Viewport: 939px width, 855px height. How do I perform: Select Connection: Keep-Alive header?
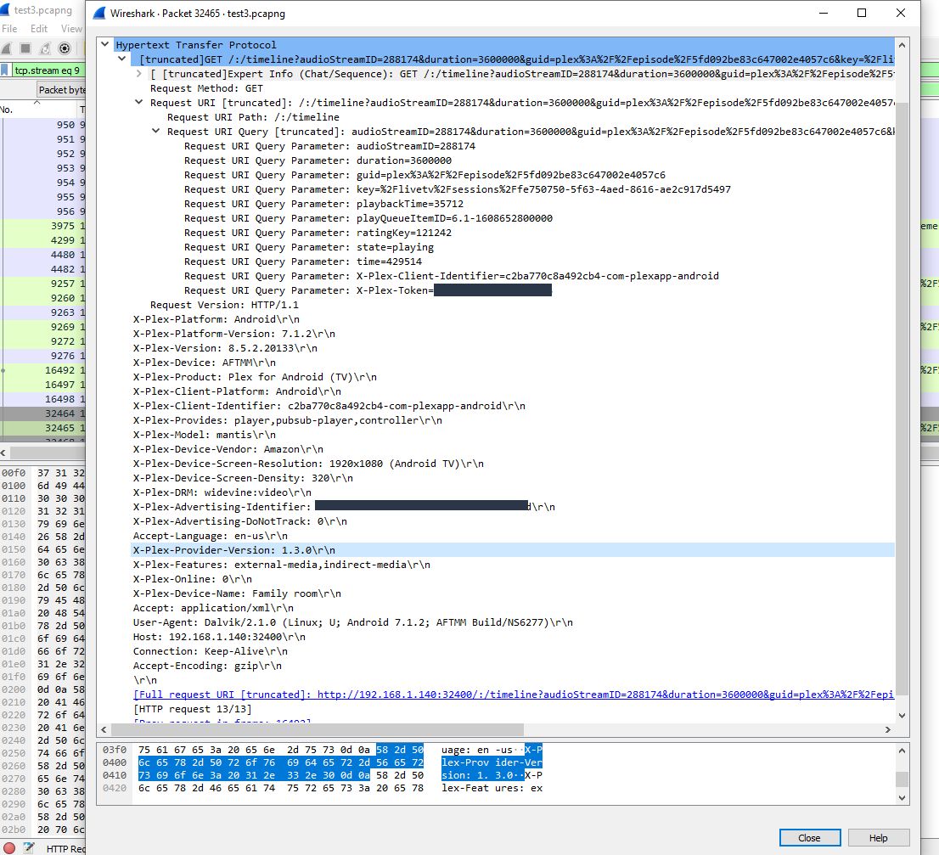point(211,651)
